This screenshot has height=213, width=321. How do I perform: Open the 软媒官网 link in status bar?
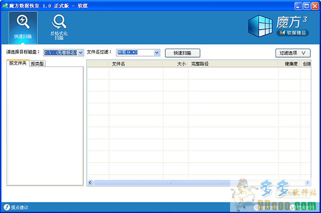[x=303, y=208]
